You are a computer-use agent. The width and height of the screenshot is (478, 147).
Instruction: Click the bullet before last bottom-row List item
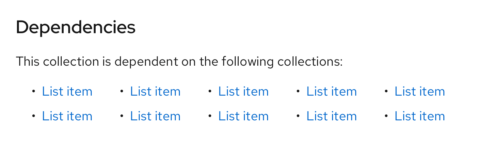click(386, 116)
